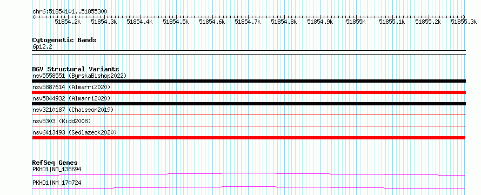Select the Cytogenetic Bands track title
This screenshot has height=195, width=481.
point(64,40)
